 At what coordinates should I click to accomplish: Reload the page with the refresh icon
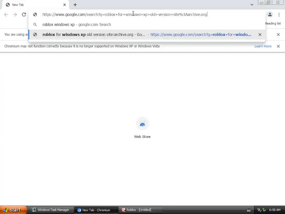click(24, 14)
